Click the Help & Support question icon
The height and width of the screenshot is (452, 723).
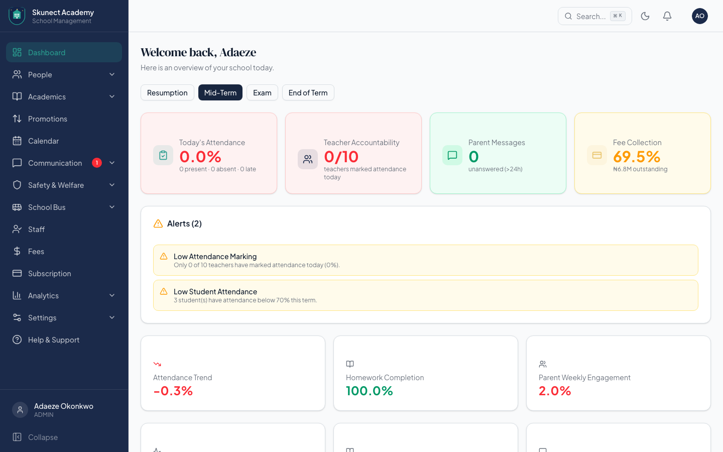coord(17,340)
